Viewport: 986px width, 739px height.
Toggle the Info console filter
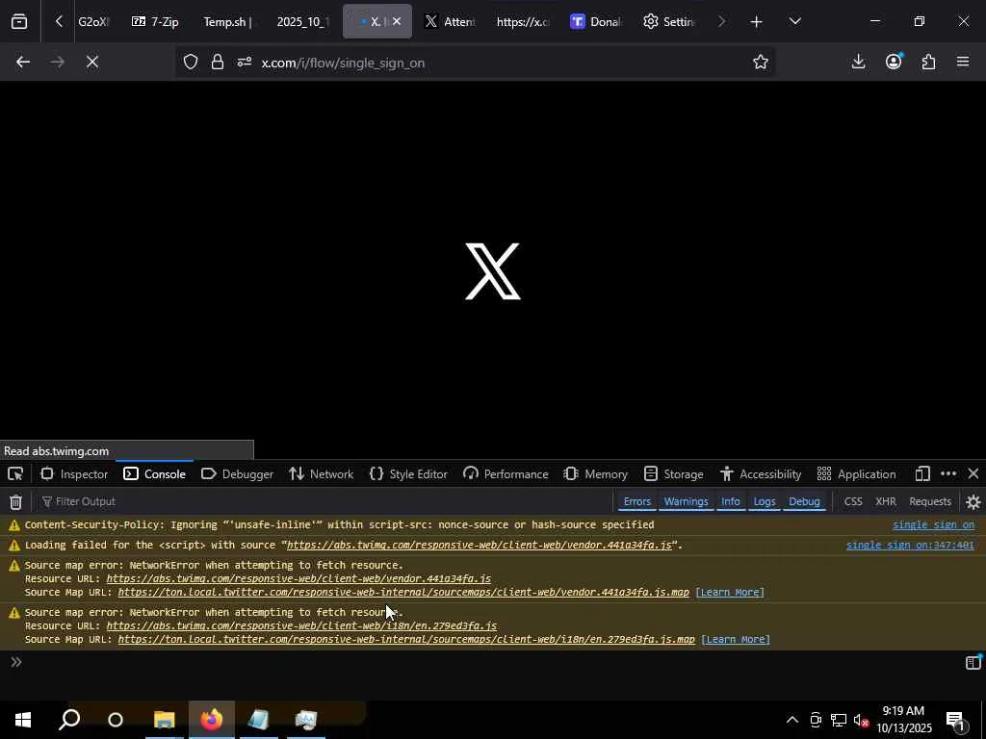click(731, 501)
